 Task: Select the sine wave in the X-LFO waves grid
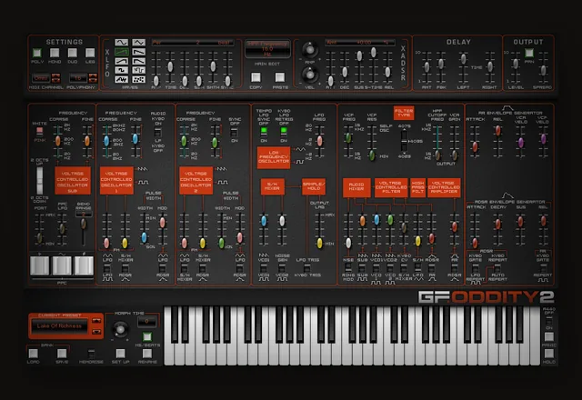pos(121,43)
